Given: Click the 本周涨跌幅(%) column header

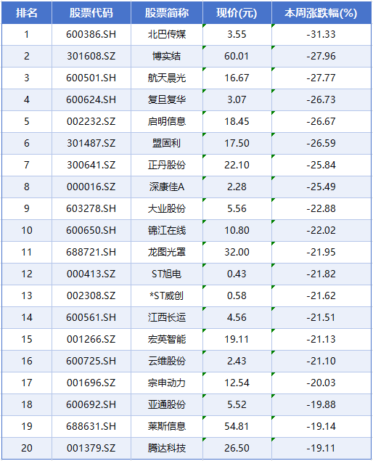Looking at the screenshot, I should pos(321,12).
